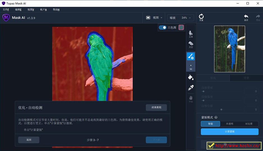Toggle the 三色图 trimap switch

pos(163,27)
